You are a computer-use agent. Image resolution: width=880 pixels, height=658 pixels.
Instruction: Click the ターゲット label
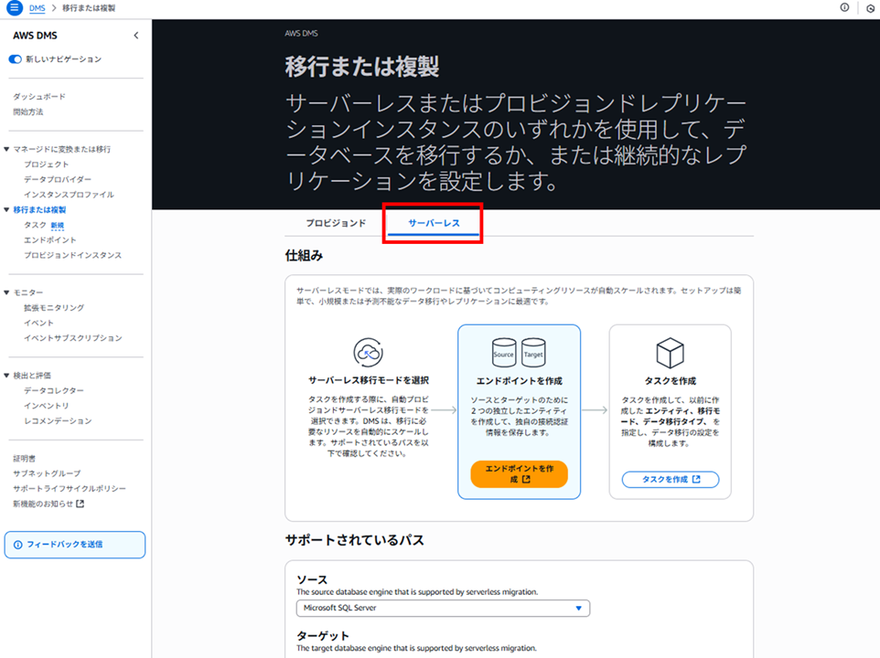pyautogui.click(x=323, y=635)
